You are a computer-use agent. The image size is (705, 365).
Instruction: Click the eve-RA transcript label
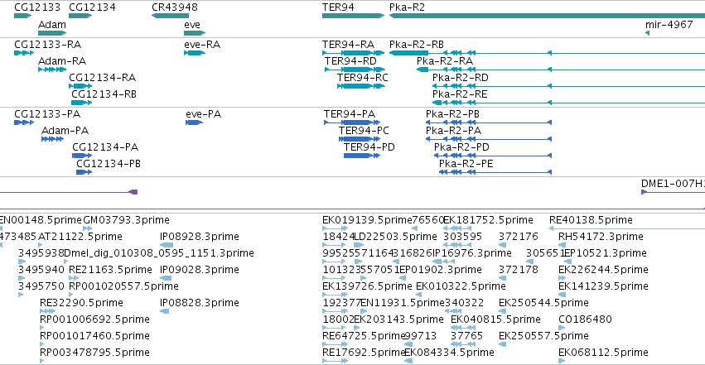point(202,45)
